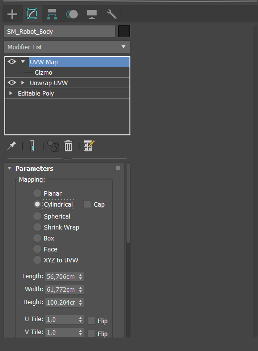
Task: Select Planar mapping radio button
Action: point(37,193)
